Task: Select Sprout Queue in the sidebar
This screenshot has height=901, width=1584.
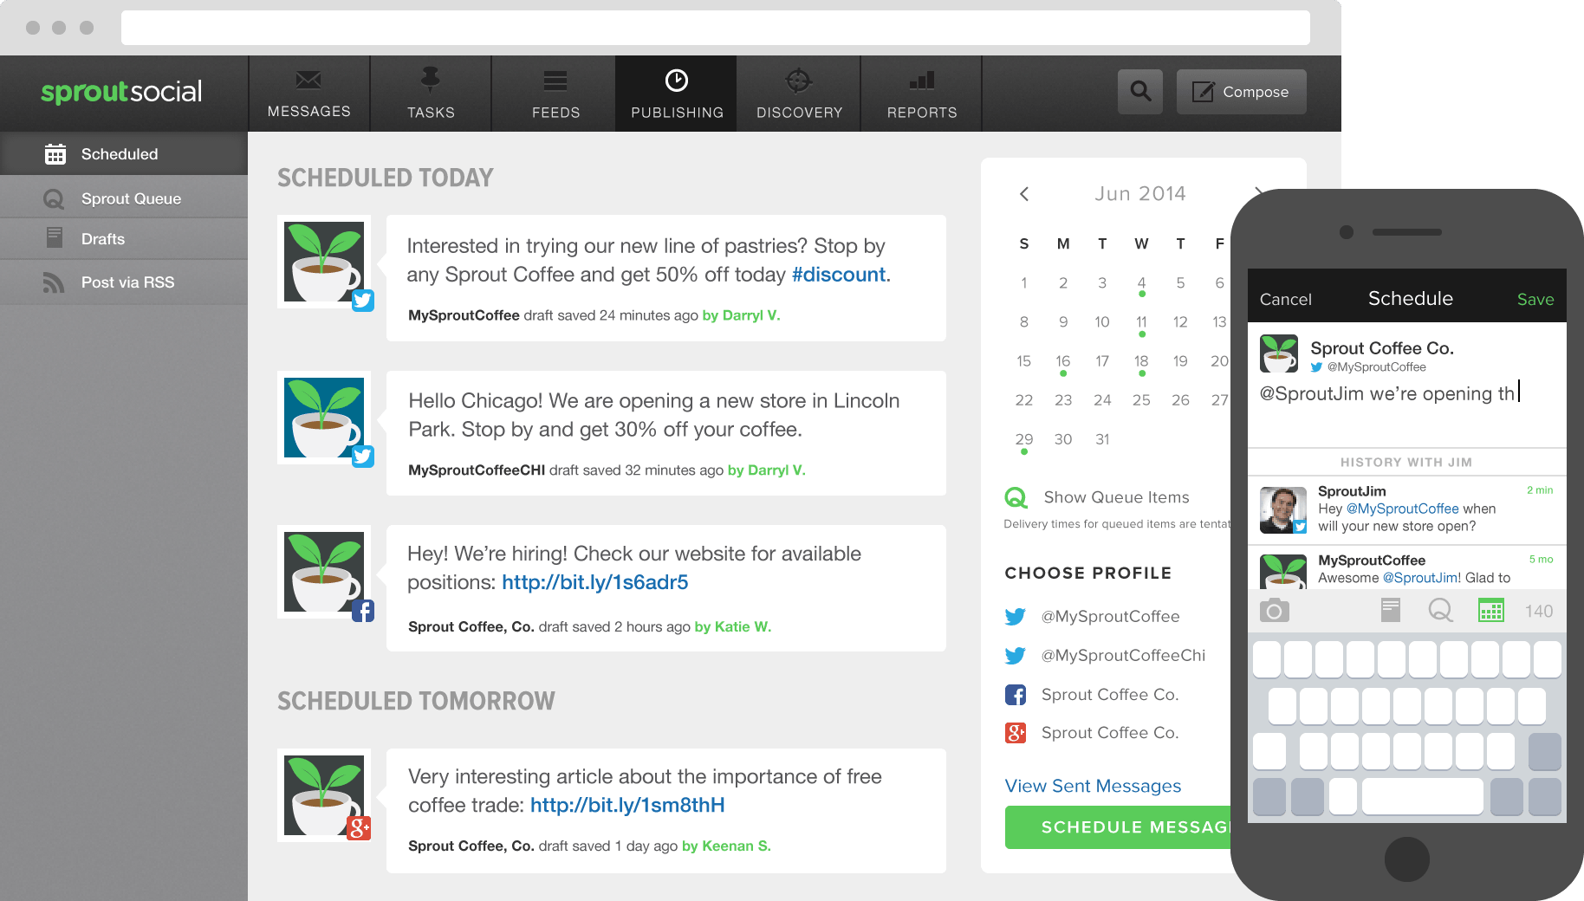Action: 124,198
